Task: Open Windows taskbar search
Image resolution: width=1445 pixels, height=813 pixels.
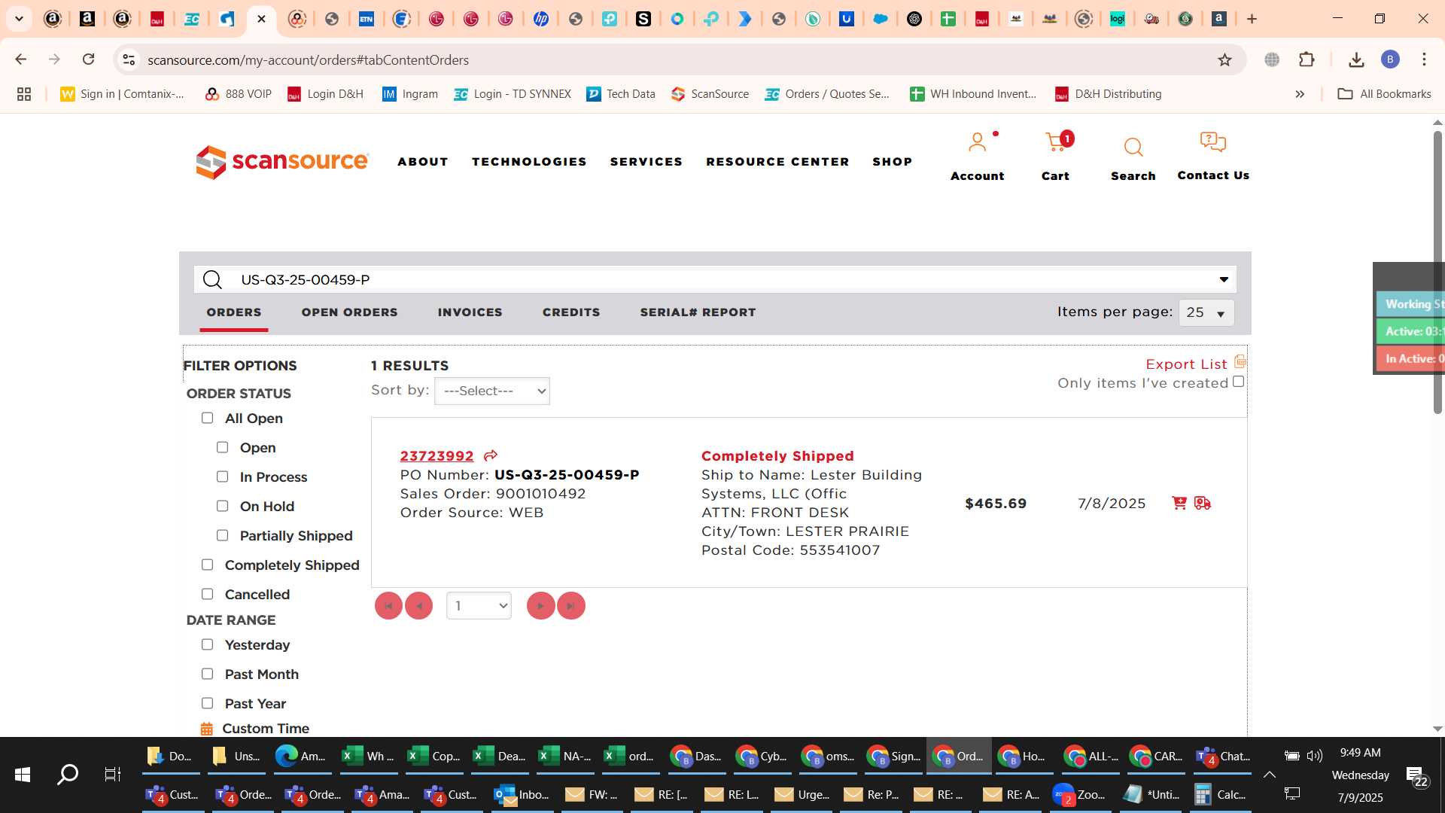Action: [68, 774]
